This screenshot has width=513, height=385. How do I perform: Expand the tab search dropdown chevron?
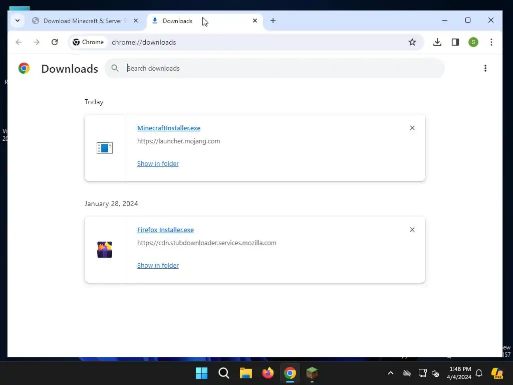(x=18, y=21)
